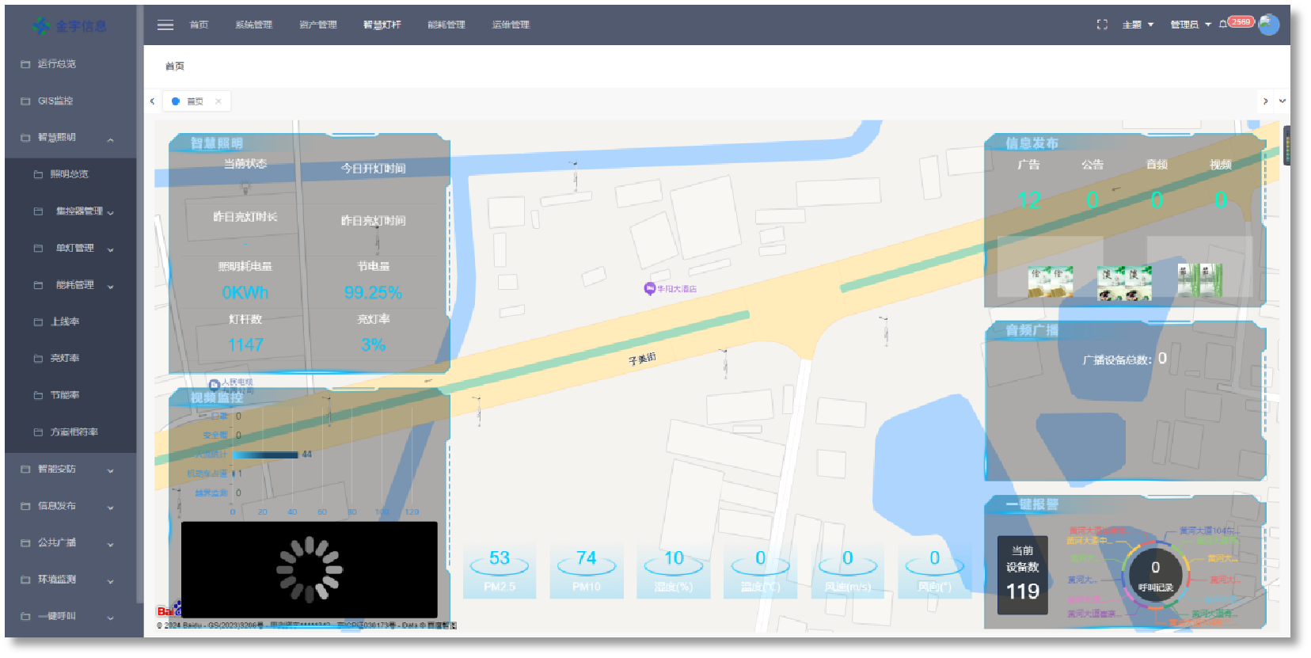1311x658 pixels.
Task: Click the 华阳大酒店 map marker
Action: point(650,289)
